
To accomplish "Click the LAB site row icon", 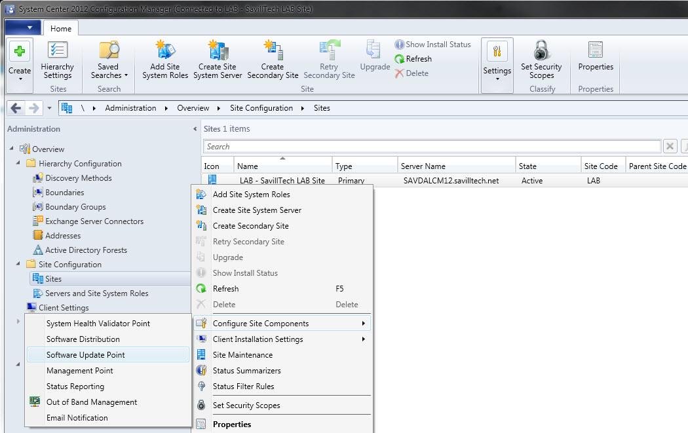I will [x=212, y=179].
